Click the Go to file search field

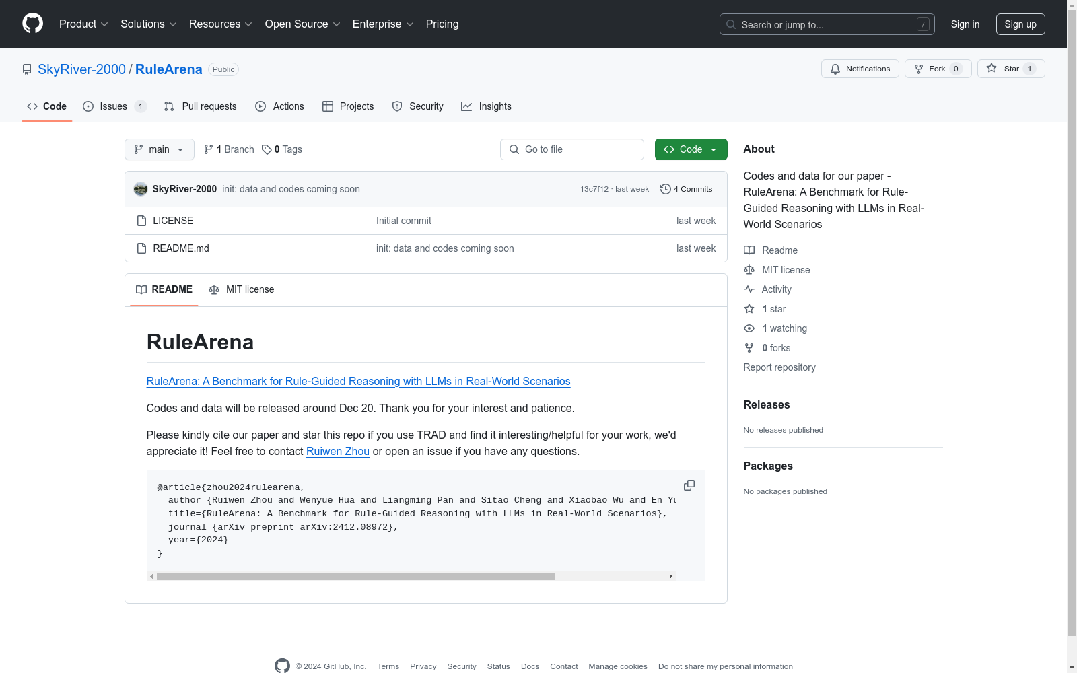click(572, 149)
